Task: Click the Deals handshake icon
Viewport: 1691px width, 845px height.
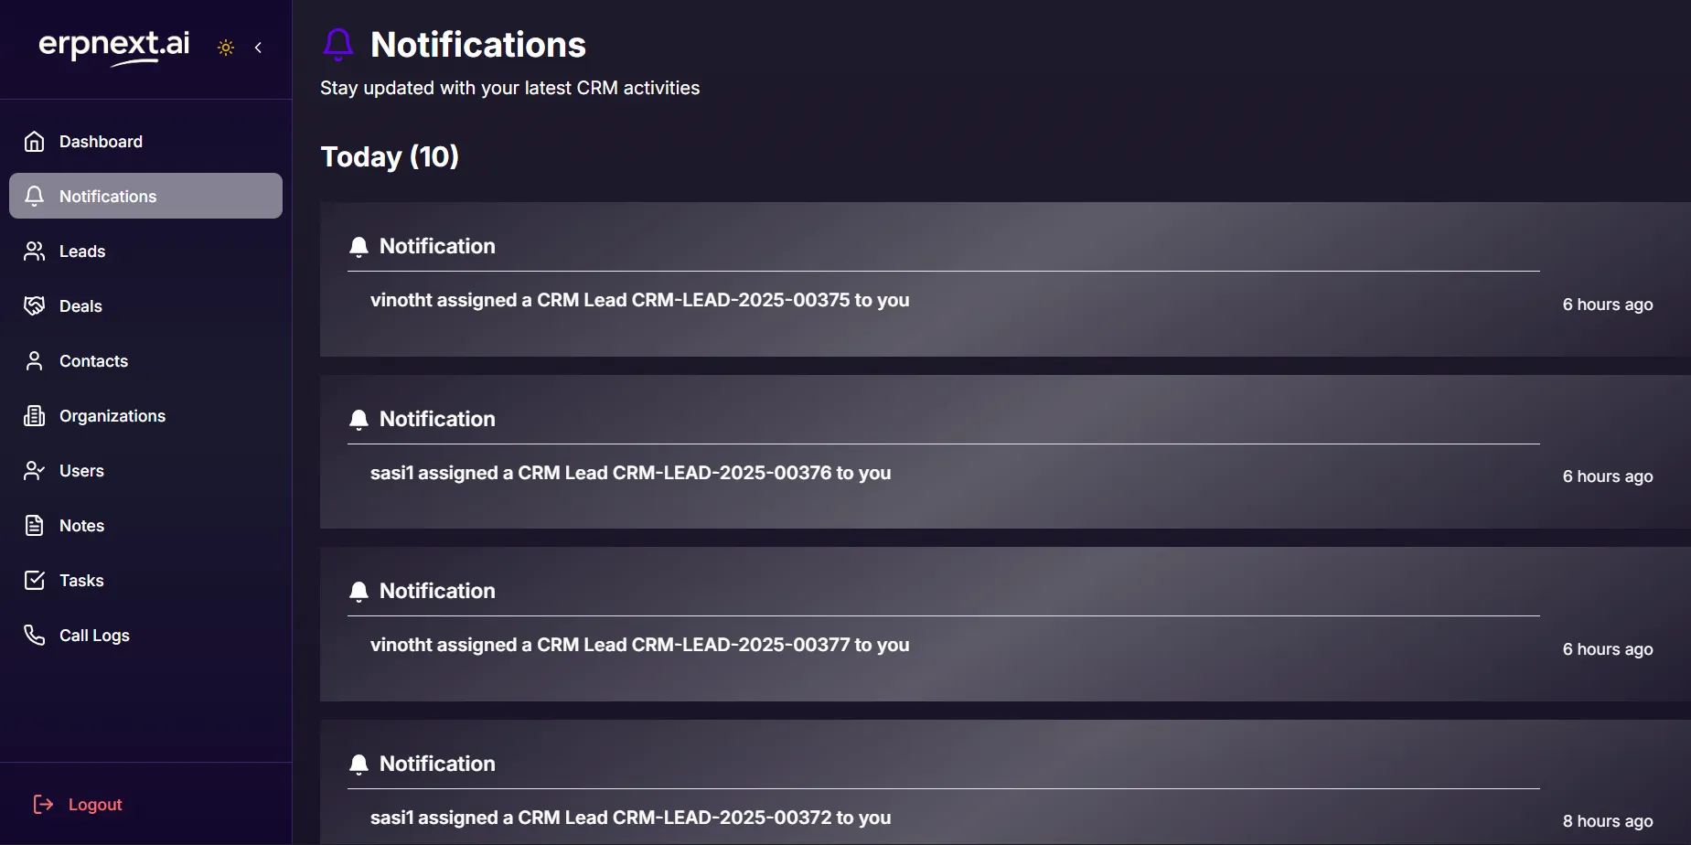Action: pos(35,306)
